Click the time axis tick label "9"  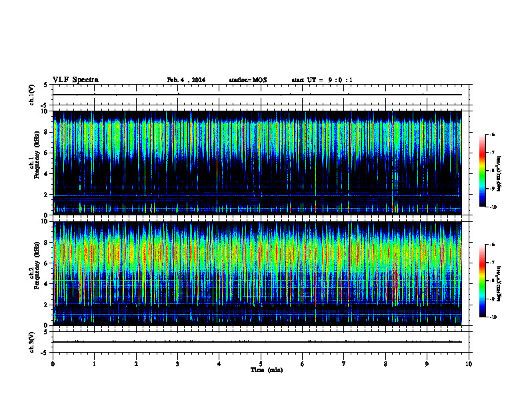427,364
